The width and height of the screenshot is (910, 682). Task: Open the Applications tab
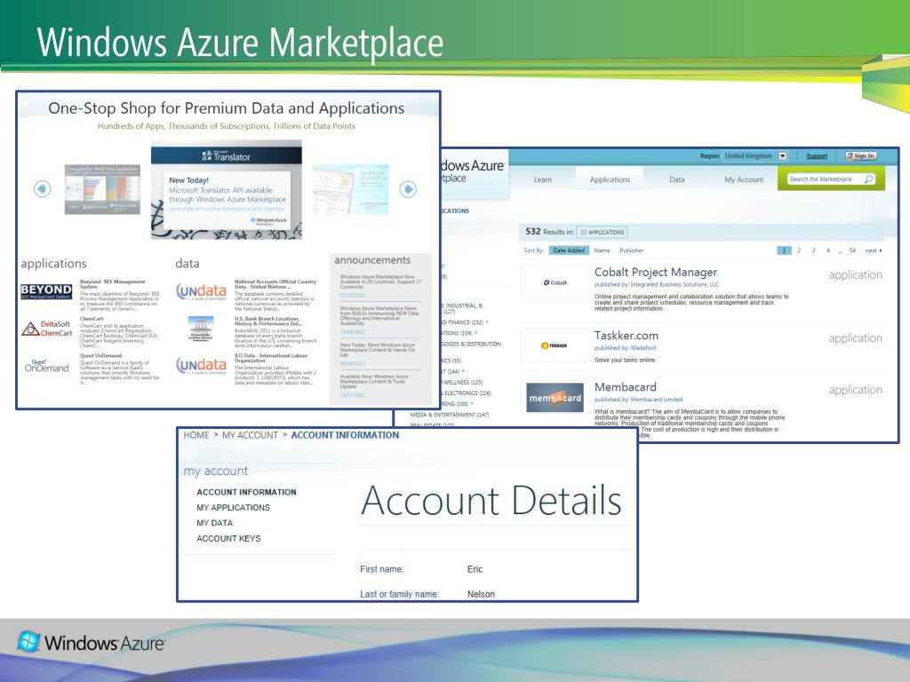point(610,179)
